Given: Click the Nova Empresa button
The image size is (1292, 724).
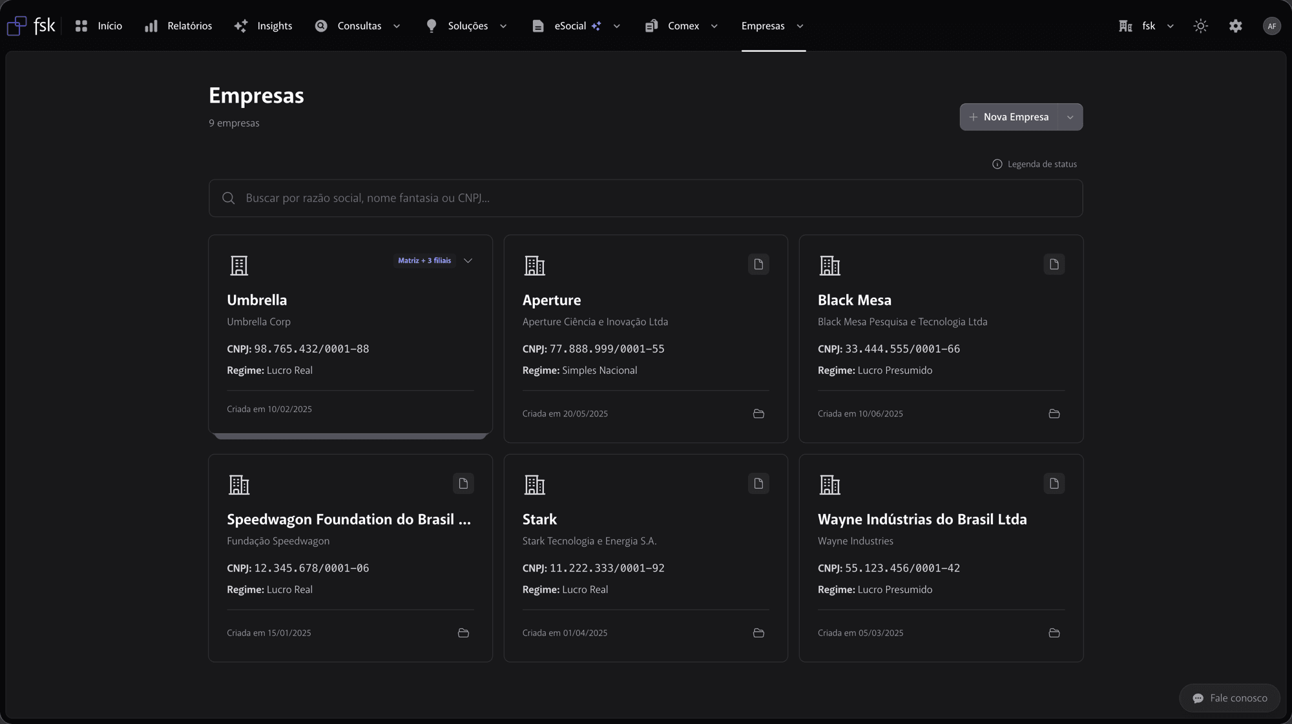Looking at the screenshot, I should pyautogui.click(x=1009, y=117).
